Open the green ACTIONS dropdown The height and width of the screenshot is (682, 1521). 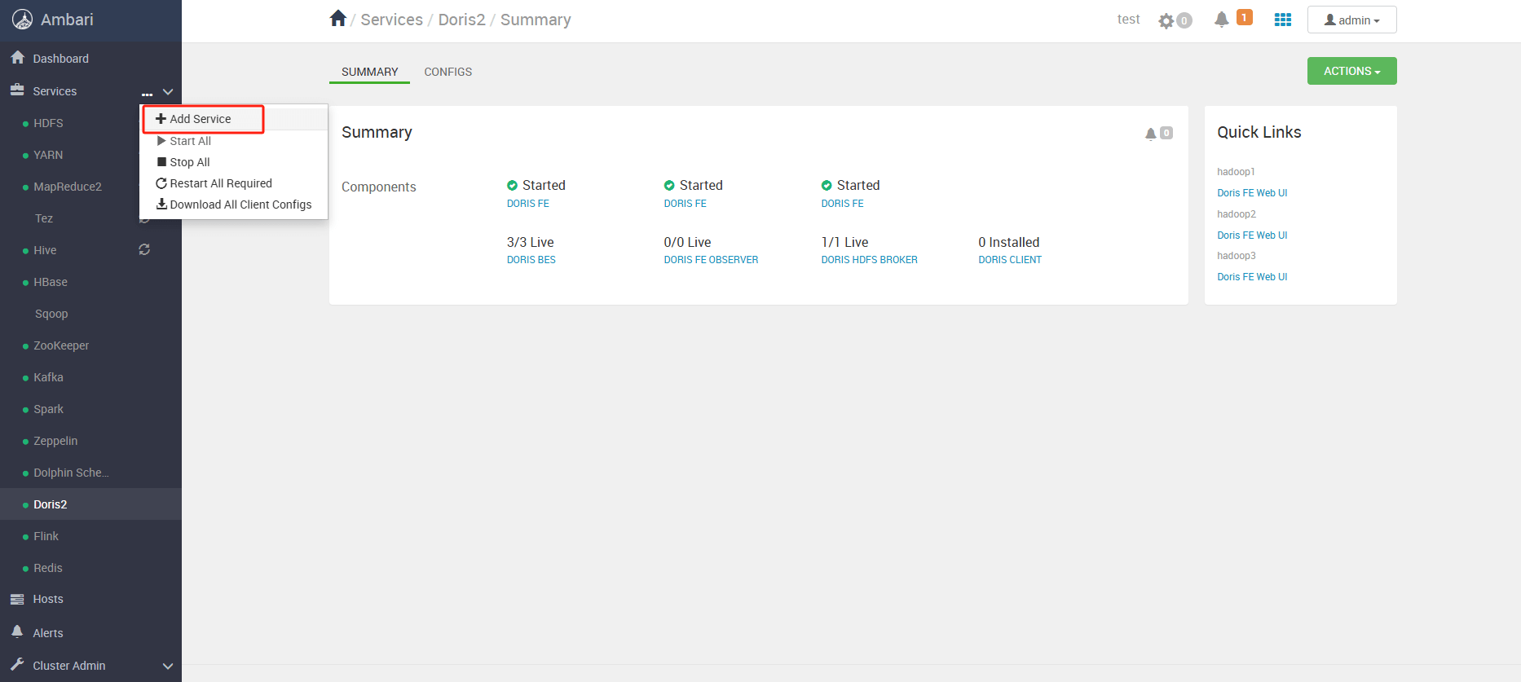click(1351, 71)
